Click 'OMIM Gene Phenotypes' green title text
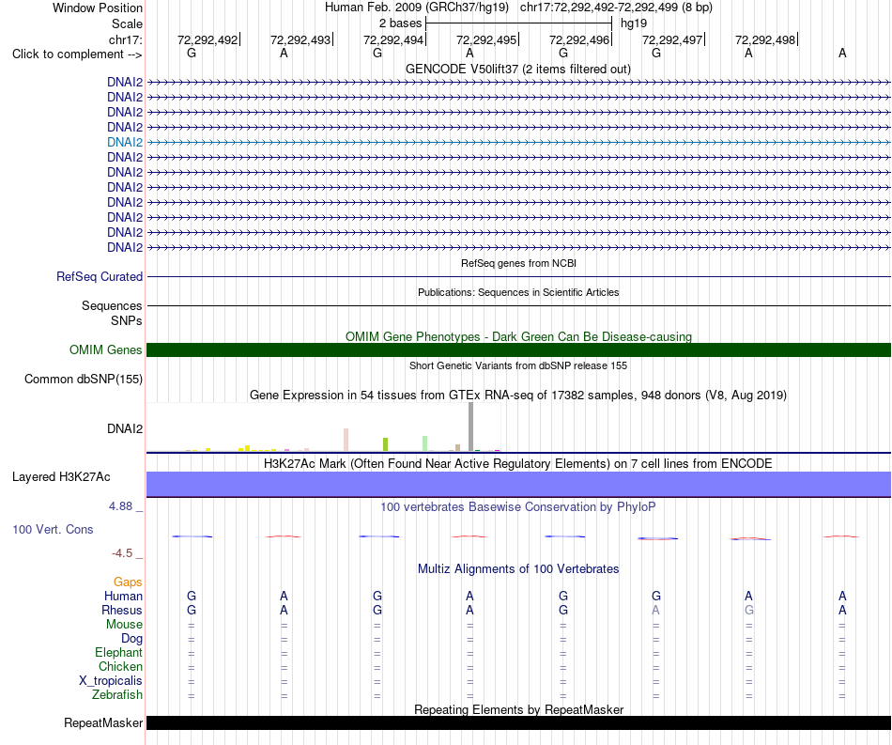Image resolution: width=892 pixels, height=745 pixels. [518, 336]
